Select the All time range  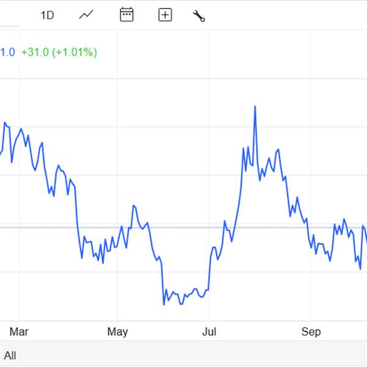[10, 355]
